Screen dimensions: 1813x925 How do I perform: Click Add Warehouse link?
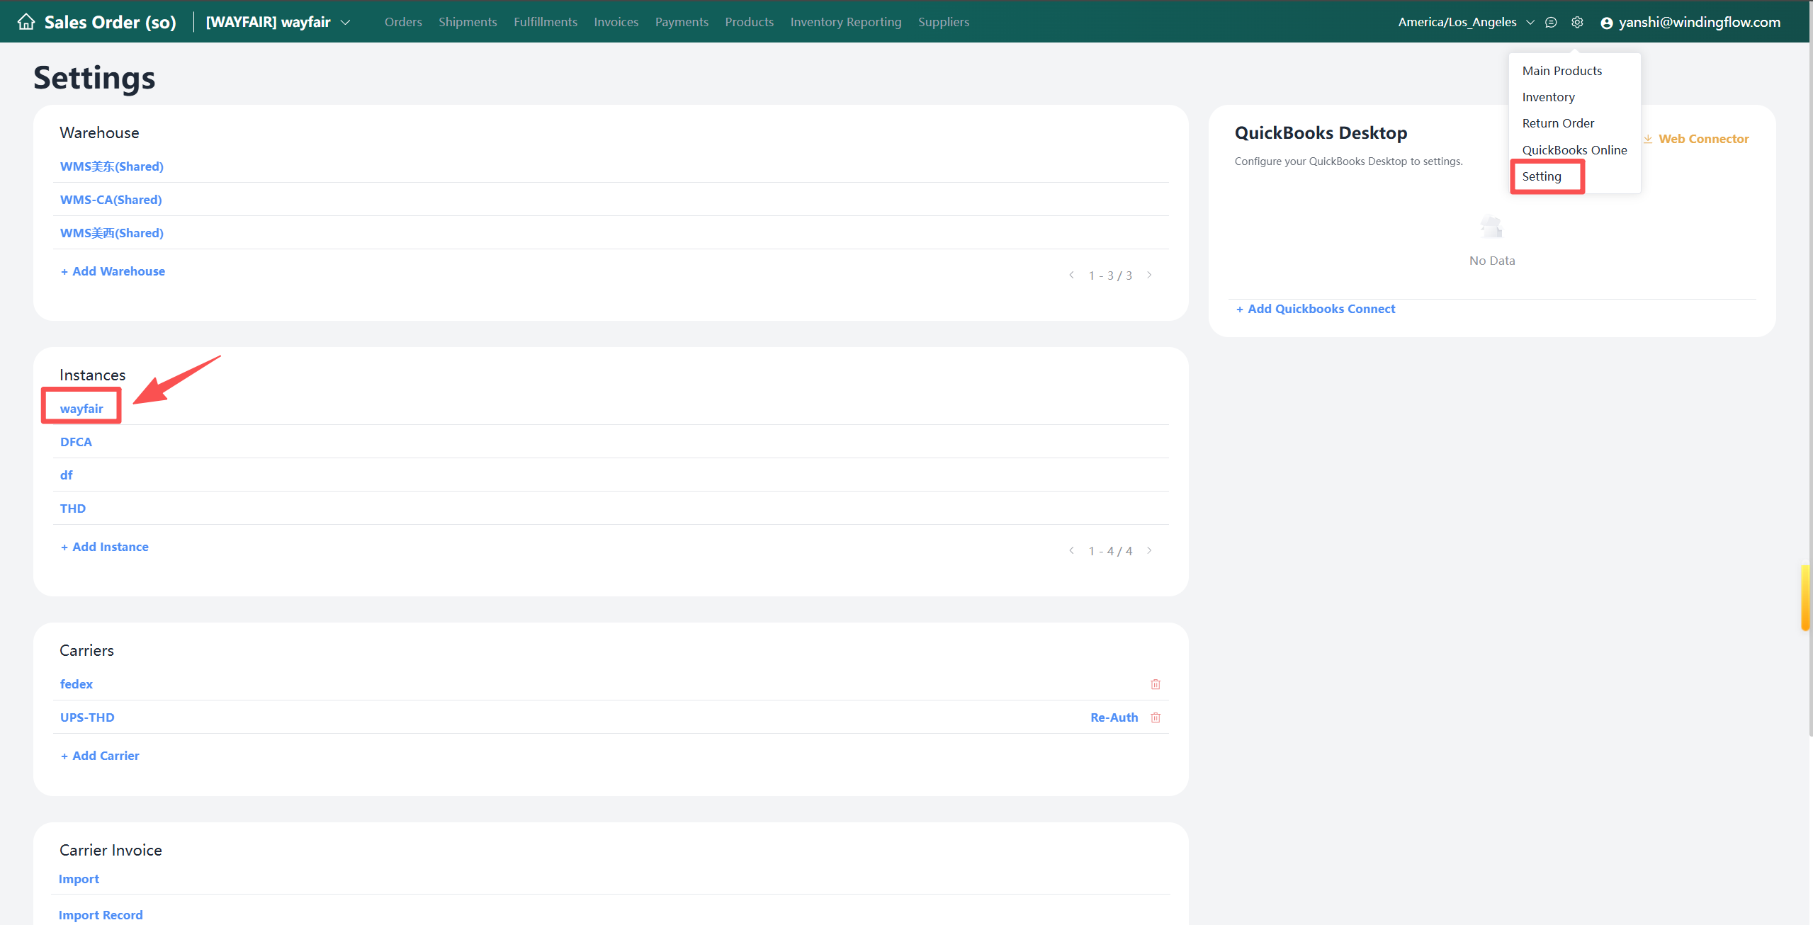[113, 271]
